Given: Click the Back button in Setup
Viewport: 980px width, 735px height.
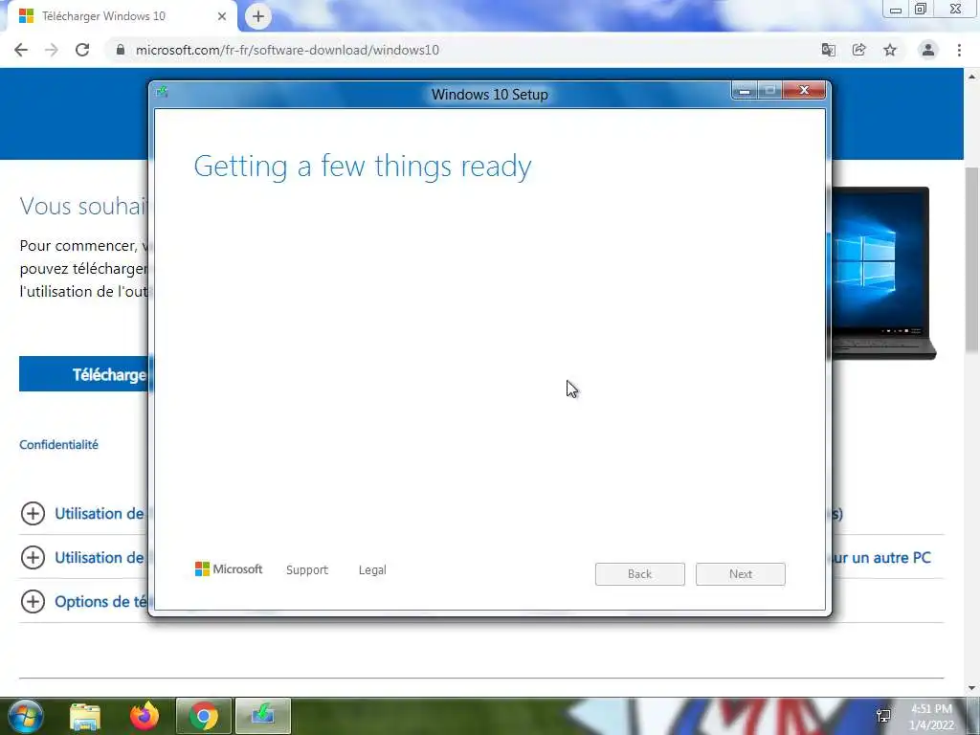Looking at the screenshot, I should coord(640,574).
